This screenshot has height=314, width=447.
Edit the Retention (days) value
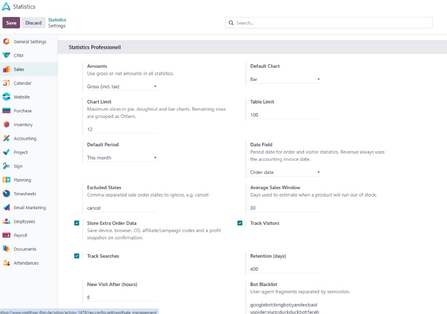(x=285, y=269)
